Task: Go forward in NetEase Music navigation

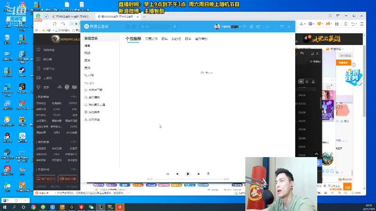Action: (x=134, y=27)
